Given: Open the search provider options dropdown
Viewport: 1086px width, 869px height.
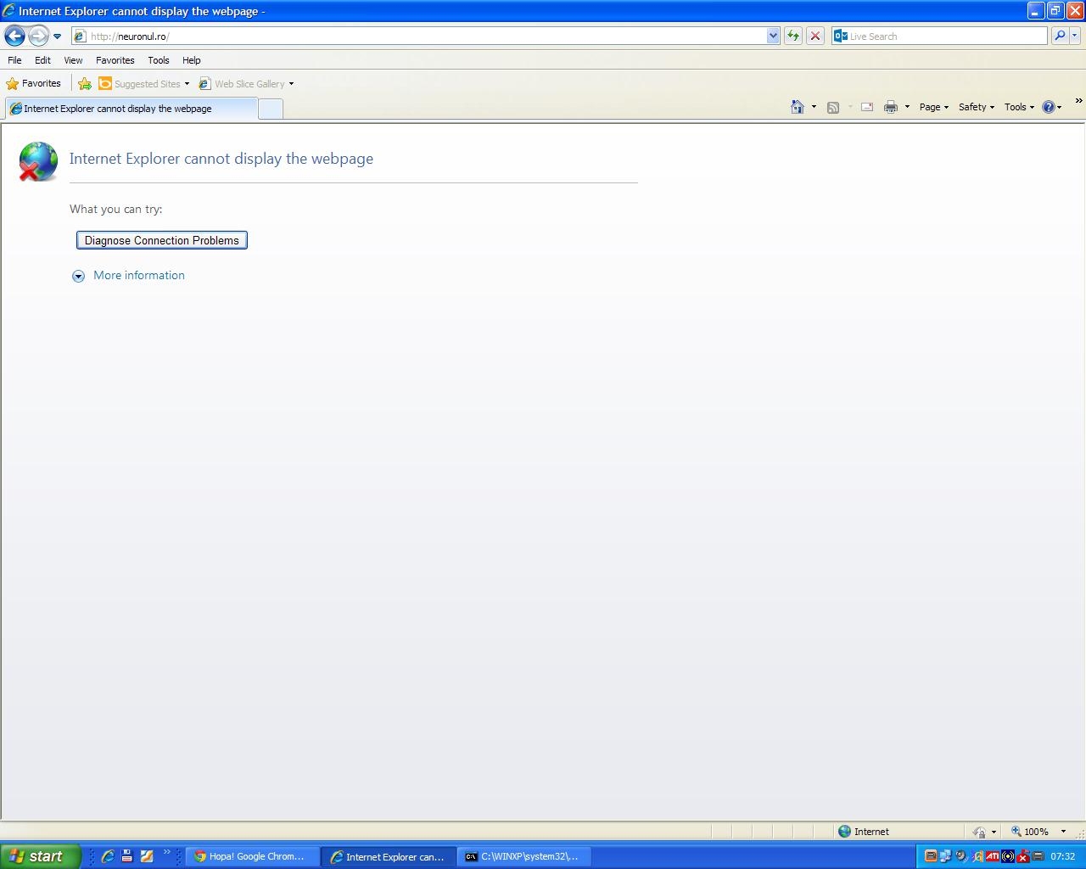Looking at the screenshot, I should [x=1075, y=36].
